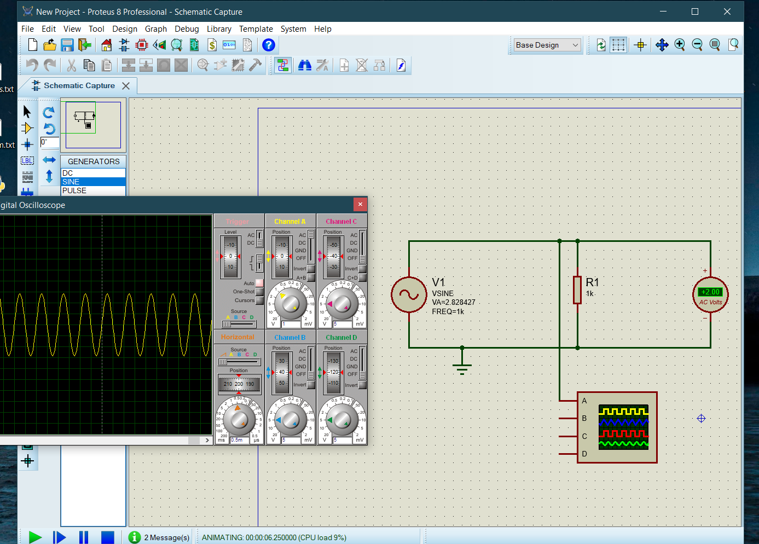Click the blue Help question mark icon
The image size is (759, 544).
click(268, 45)
